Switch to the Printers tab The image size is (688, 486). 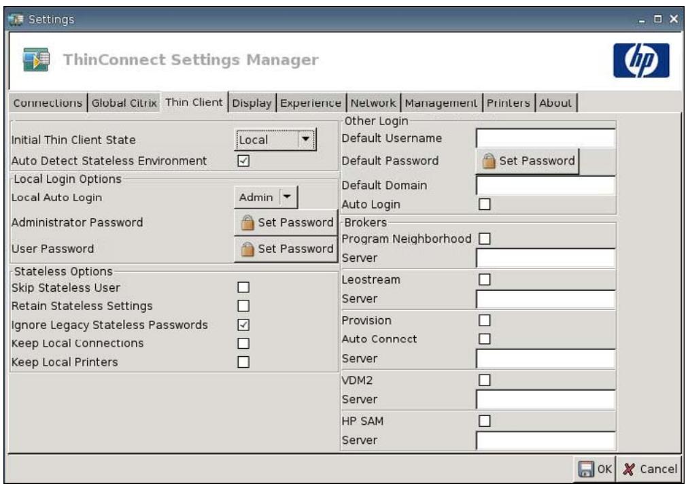coord(509,103)
